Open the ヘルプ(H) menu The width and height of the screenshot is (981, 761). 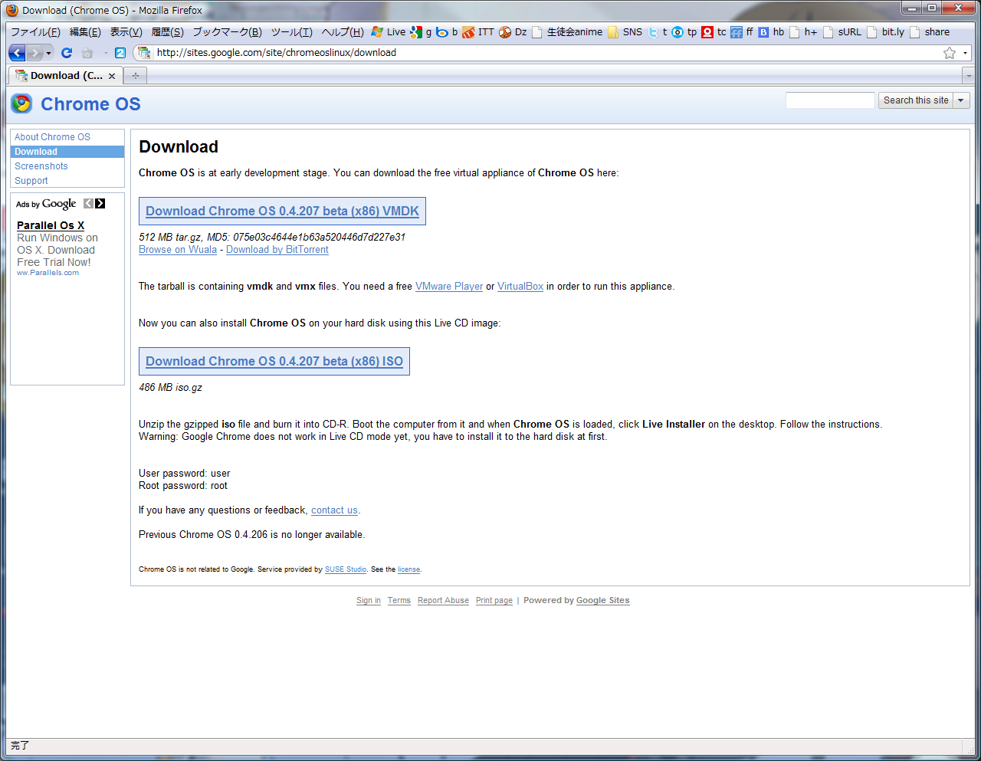[343, 32]
